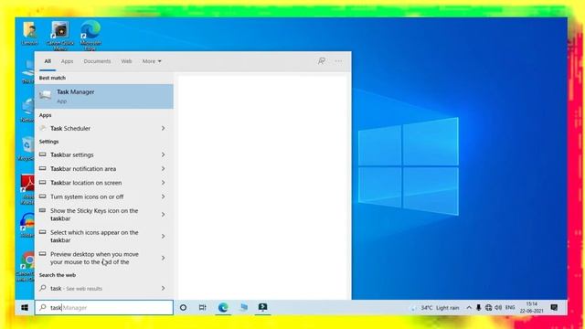
Task: Switch to the All search tab
Action: (x=48, y=61)
